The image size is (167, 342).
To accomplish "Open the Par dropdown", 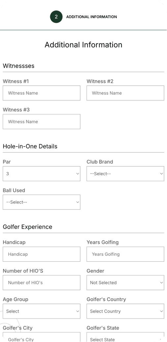I will (41, 173).
